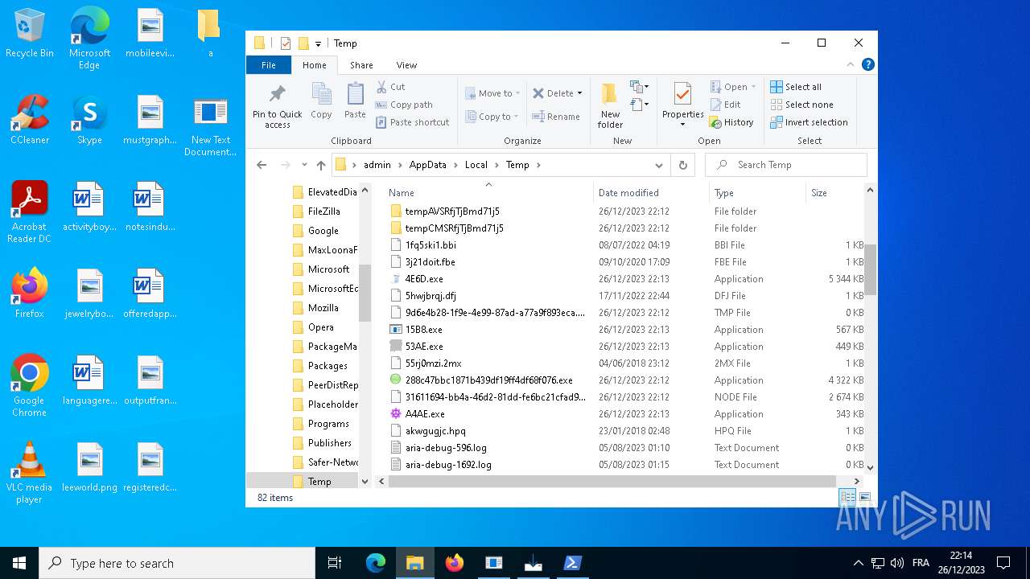Viewport: 1030px width, 579px height.
Task: Select FileZilla folder in navigation tree
Action: pyautogui.click(x=323, y=211)
